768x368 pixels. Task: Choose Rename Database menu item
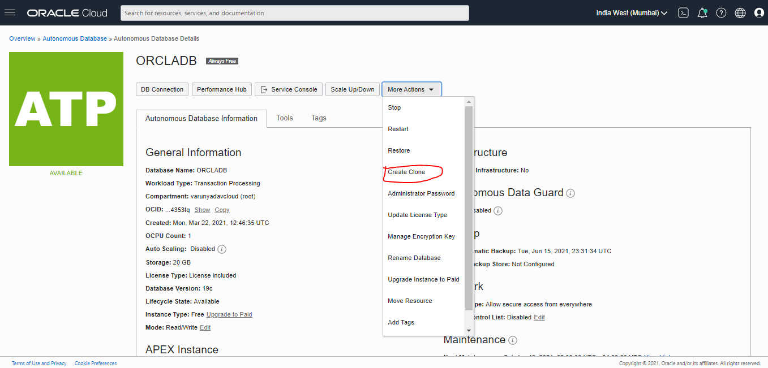click(x=424, y=258)
